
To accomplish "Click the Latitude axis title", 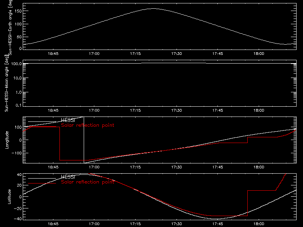I will pyautogui.click(x=9, y=197).
